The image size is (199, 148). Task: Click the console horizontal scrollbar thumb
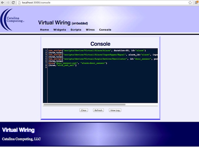click(85, 104)
